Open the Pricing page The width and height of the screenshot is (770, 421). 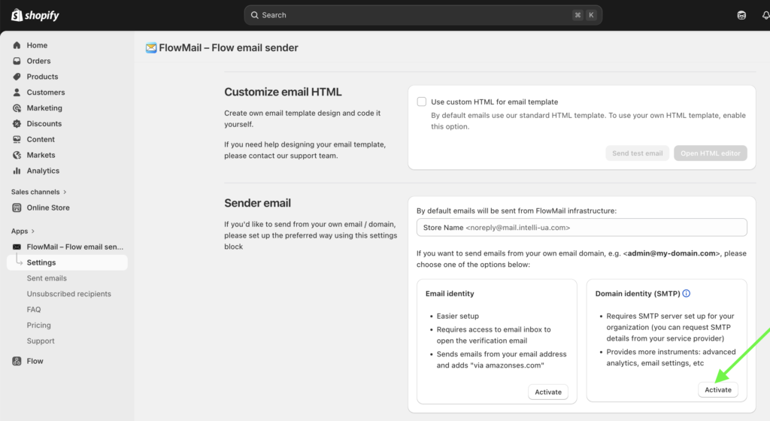point(39,326)
